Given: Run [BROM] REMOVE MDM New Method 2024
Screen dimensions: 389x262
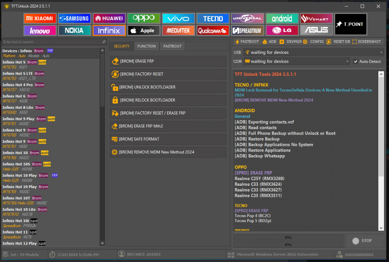Looking at the screenshot, I should (x=168, y=152).
